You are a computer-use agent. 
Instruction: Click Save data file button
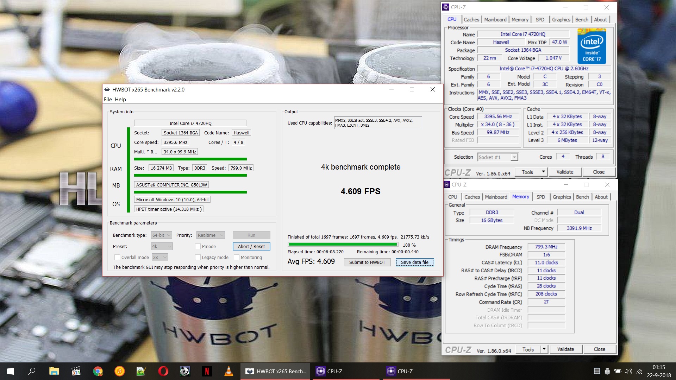(415, 262)
